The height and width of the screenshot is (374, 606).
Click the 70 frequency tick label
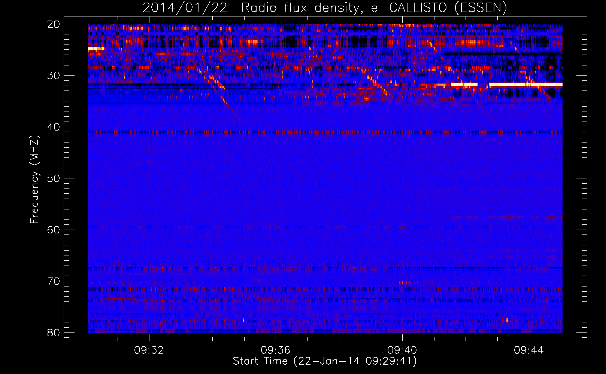click(x=54, y=281)
